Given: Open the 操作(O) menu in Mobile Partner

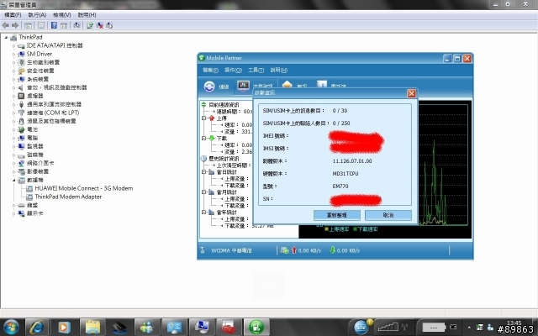Looking at the screenshot, I should (x=234, y=70).
